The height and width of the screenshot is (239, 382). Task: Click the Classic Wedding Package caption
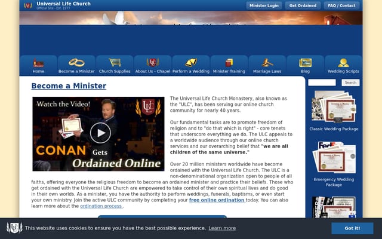(x=334, y=129)
